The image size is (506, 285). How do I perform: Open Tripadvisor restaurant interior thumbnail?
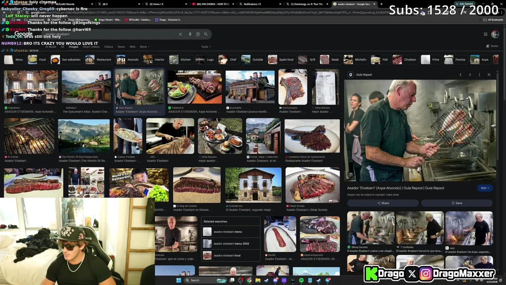click(31, 87)
